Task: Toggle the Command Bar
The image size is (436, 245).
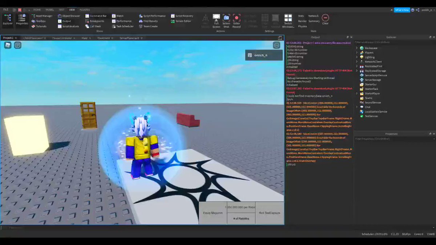Action: 96,16
